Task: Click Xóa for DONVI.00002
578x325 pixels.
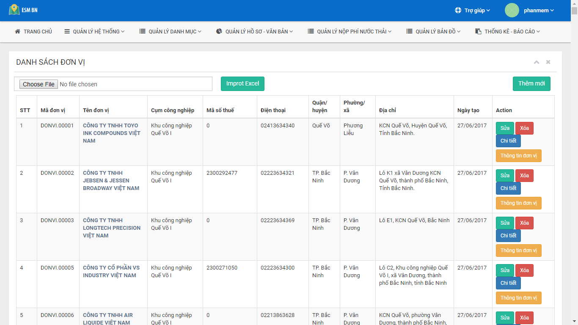Action: pyautogui.click(x=524, y=176)
